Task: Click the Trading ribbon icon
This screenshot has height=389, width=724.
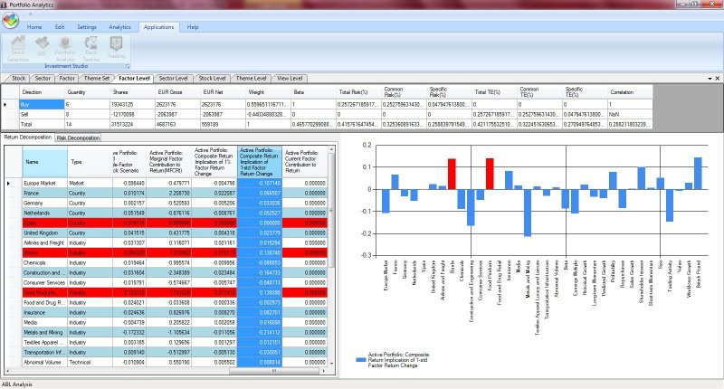Action: tap(116, 48)
